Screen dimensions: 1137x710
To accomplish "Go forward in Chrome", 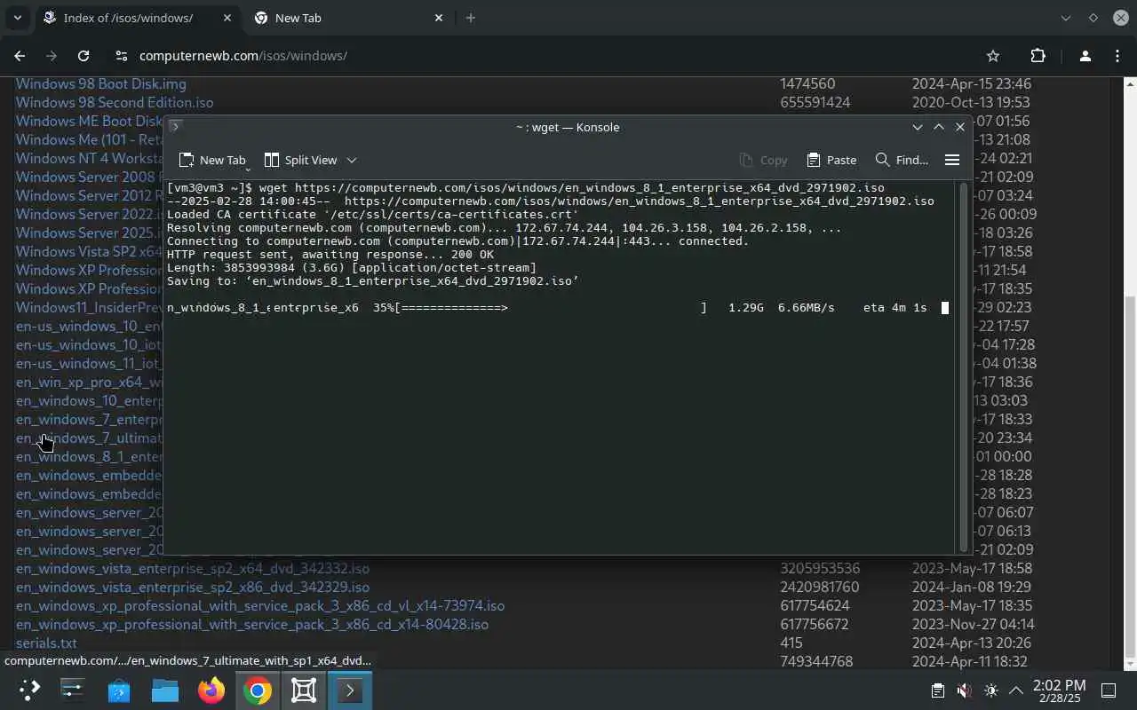I will pyautogui.click(x=52, y=55).
